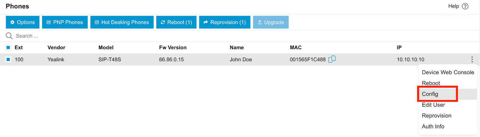Click the Upgrade button
This screenshot has height=137, width=480.
tap(271, 22)
